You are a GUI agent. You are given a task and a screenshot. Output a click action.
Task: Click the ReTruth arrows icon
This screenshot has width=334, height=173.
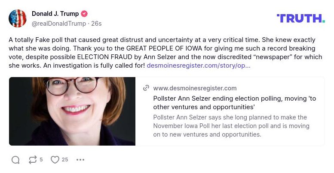coord(32,160)
